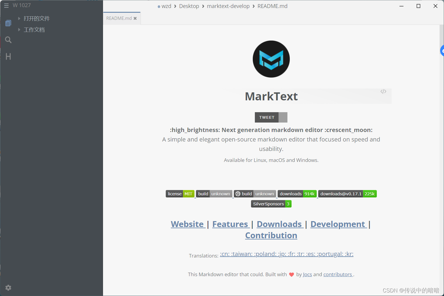Image resolution: width=444 pixels, height=296 pixels.
Task: Click the MarkText circular logo
Action: (271, 59)
